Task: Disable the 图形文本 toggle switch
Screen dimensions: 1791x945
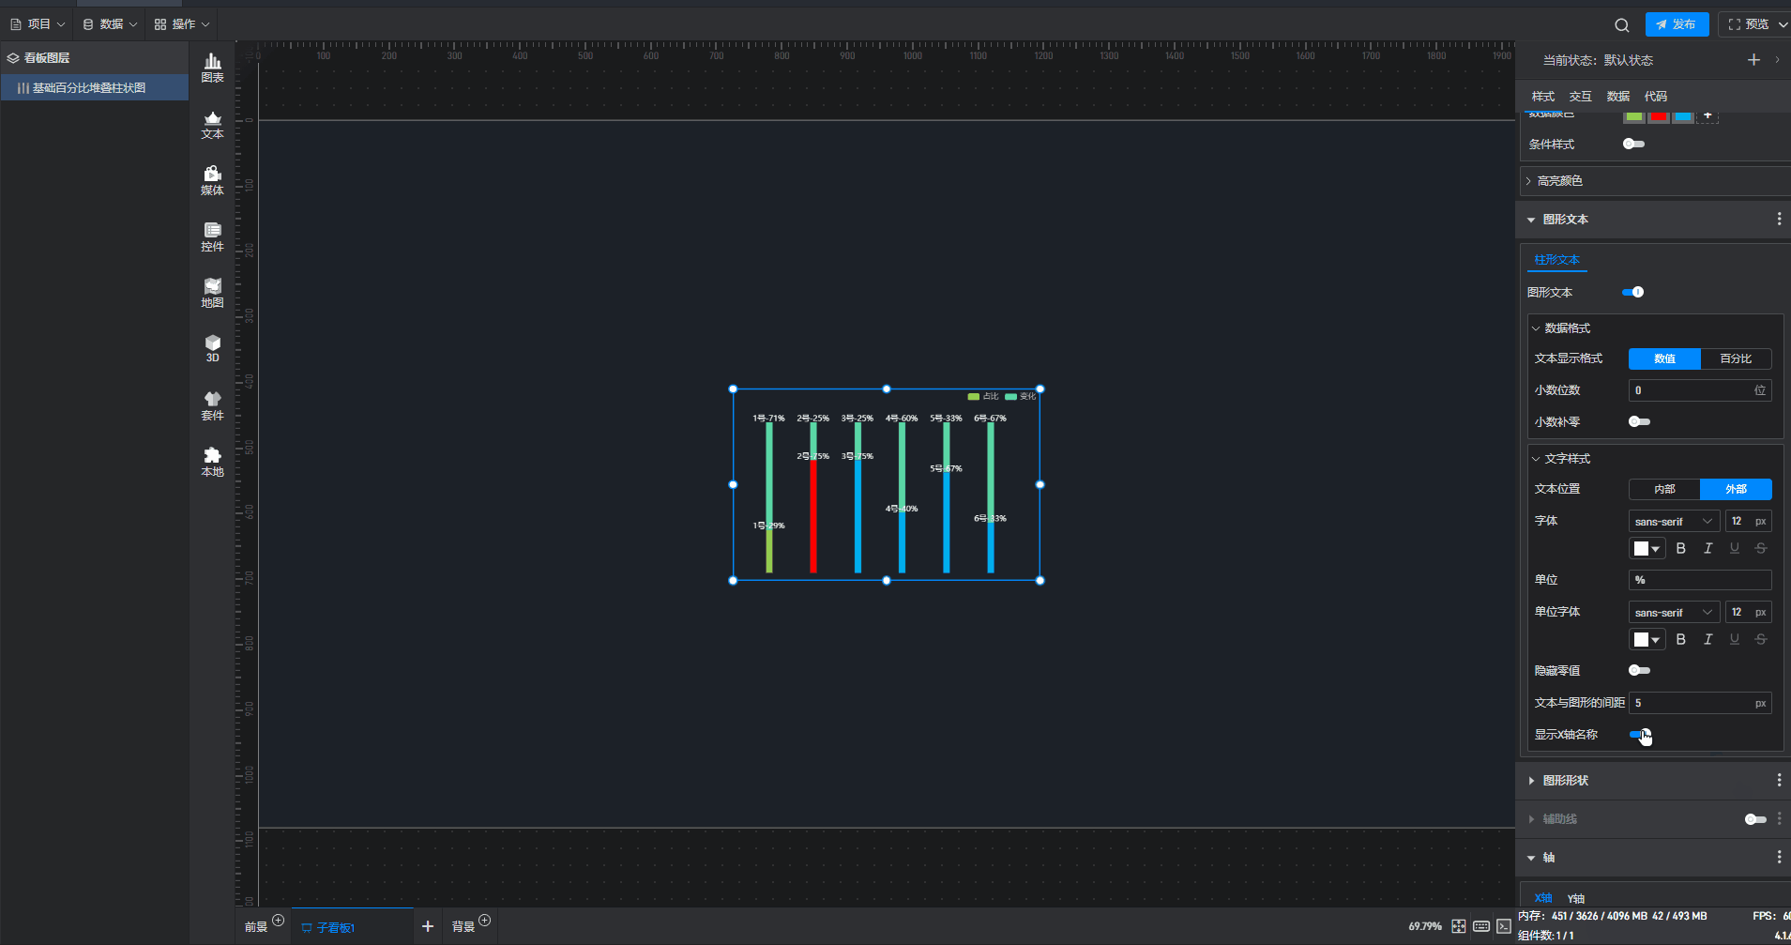Action: coord(1632,293)
